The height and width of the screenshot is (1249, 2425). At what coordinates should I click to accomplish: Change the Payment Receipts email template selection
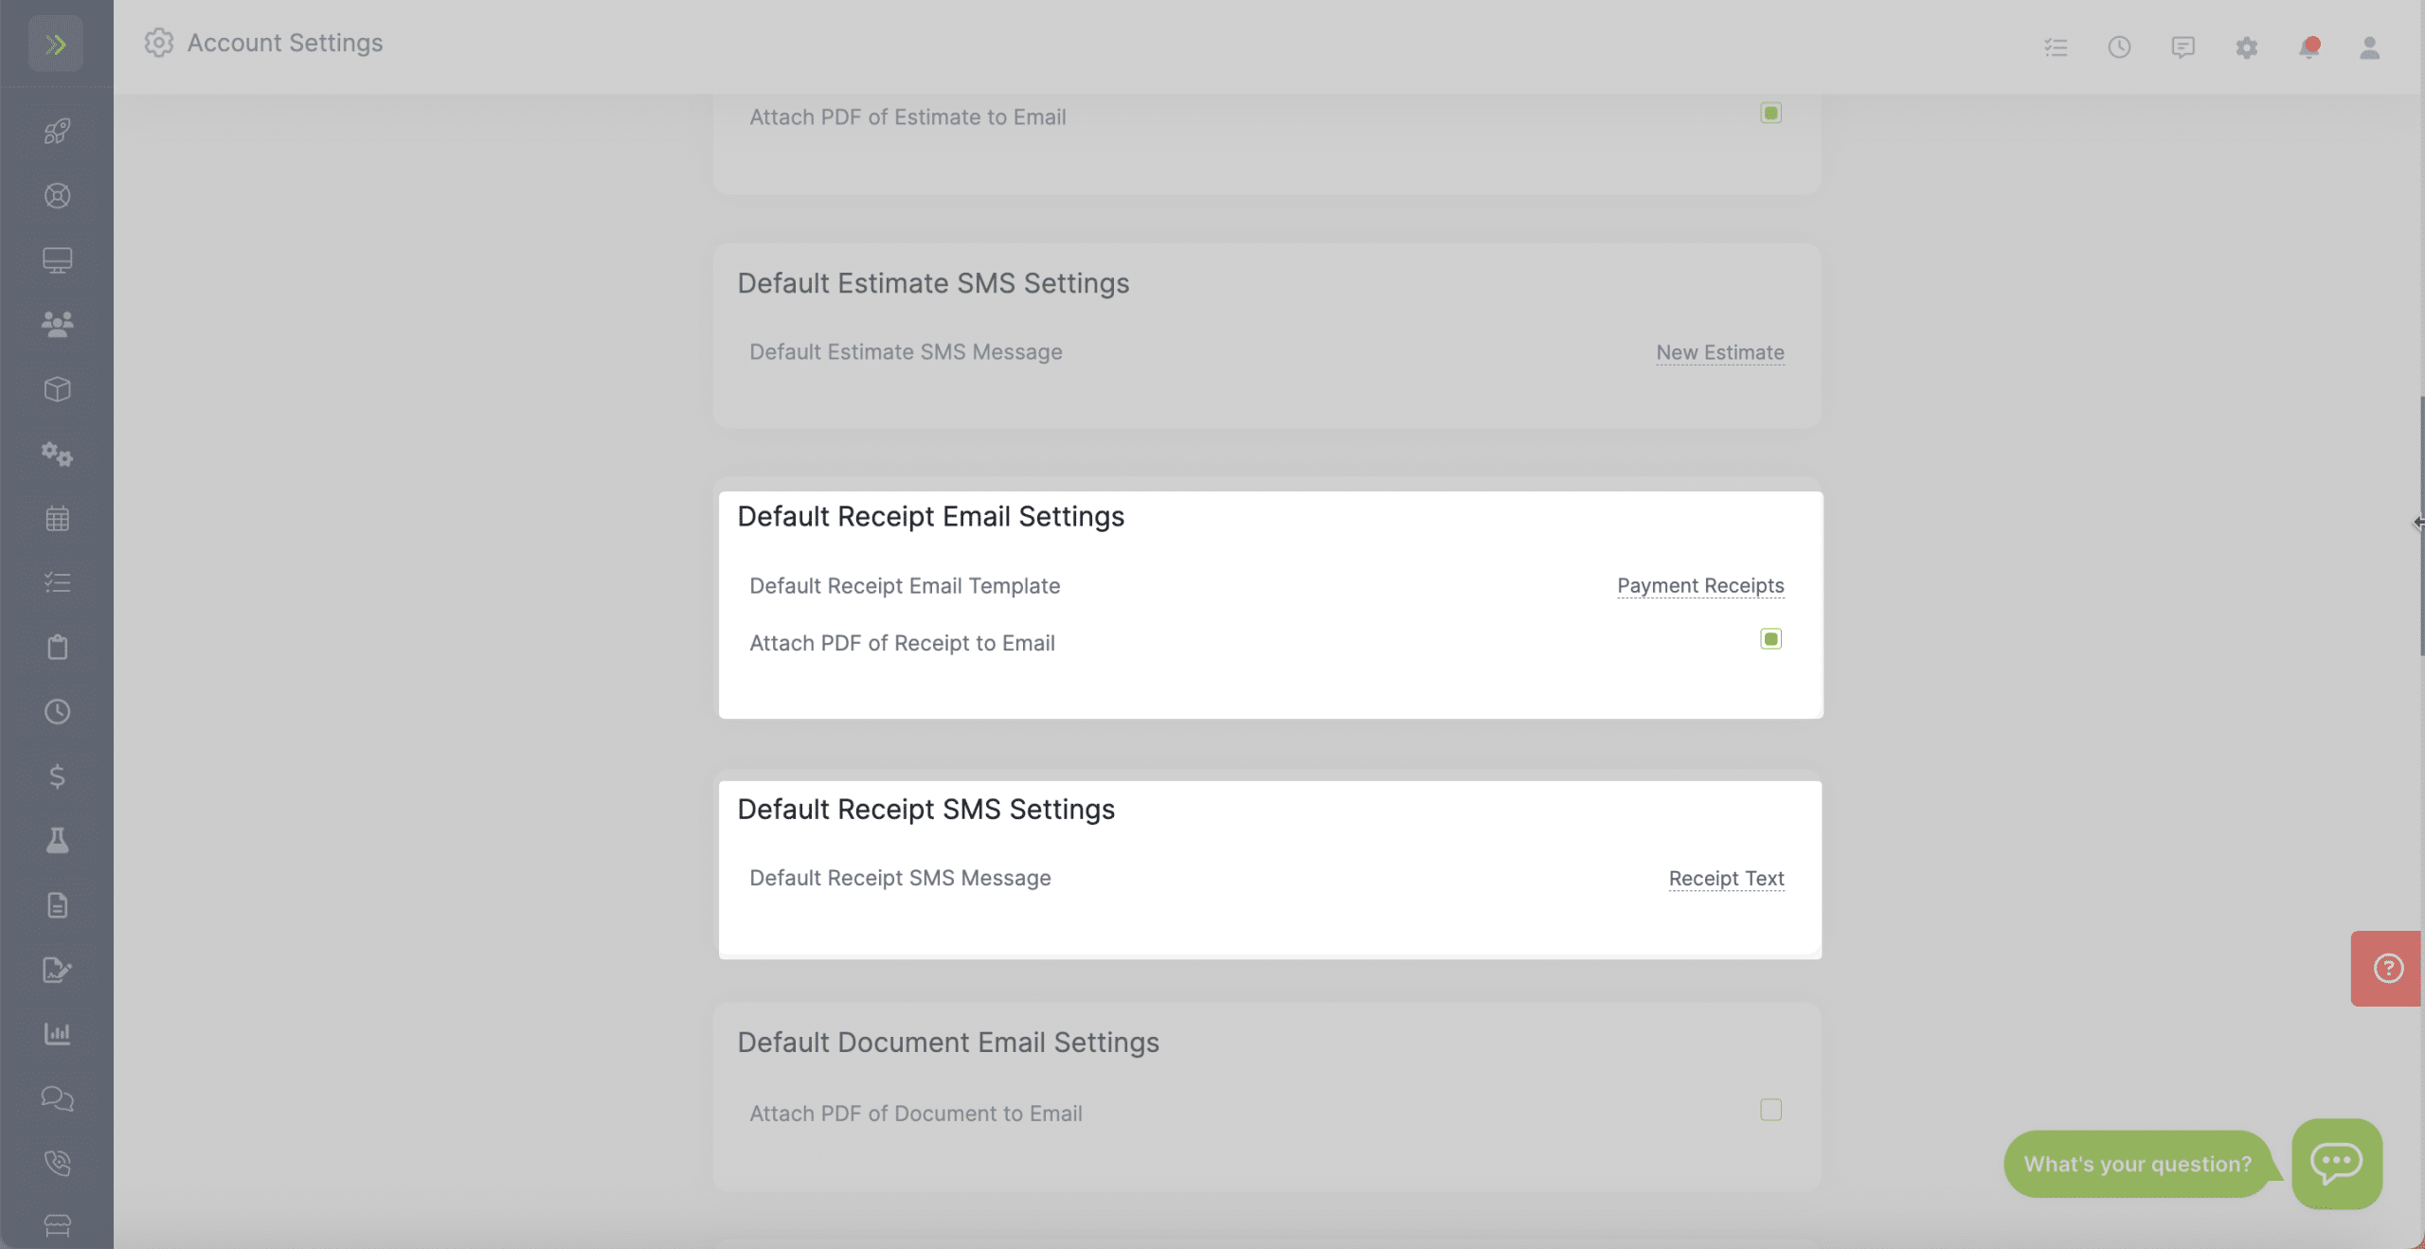pyautogui.click(x=1700, y=585)
